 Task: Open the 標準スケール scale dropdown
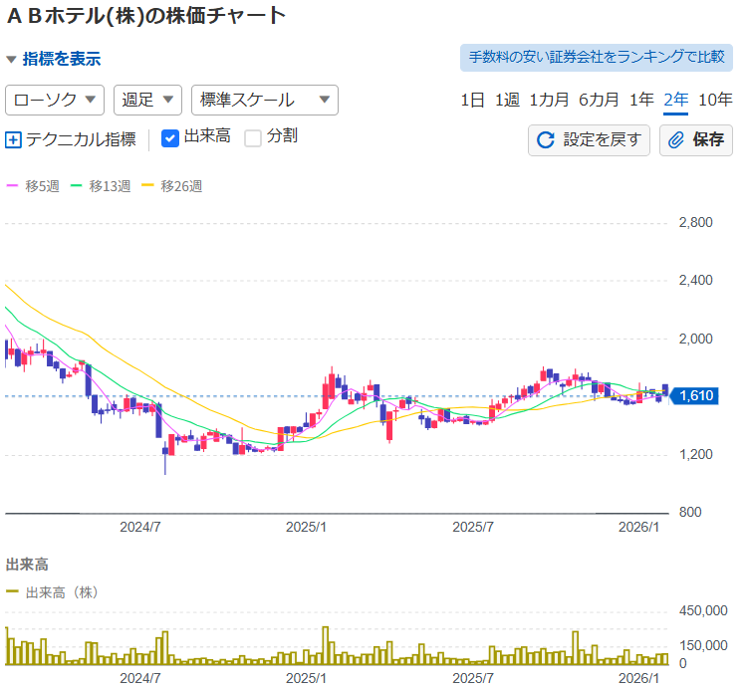264,100
